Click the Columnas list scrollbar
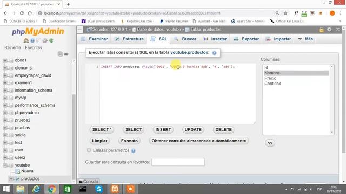This screenshot has height=194, width=346. coord(331,99)
